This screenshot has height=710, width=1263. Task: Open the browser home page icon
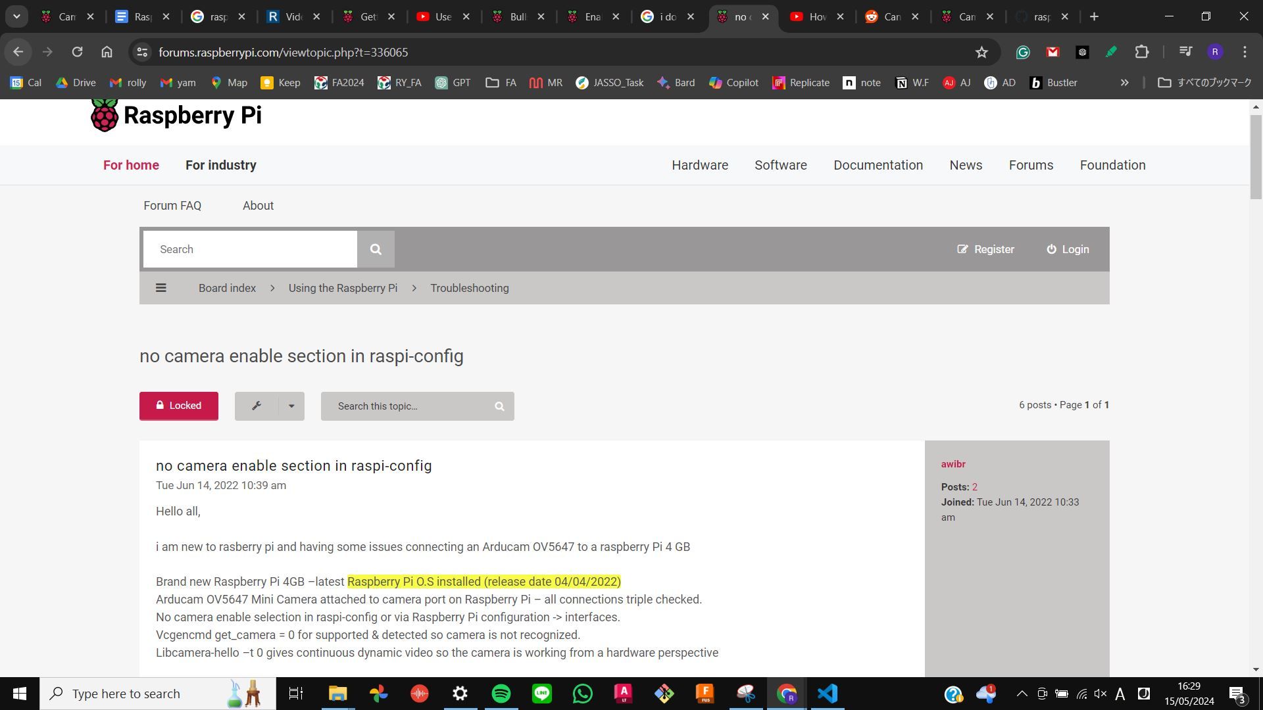coord(107,52)
